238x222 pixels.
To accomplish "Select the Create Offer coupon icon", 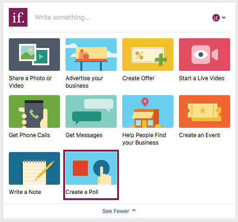I will (148, 55).
